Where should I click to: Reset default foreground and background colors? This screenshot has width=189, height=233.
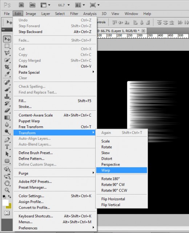point(4,196)
